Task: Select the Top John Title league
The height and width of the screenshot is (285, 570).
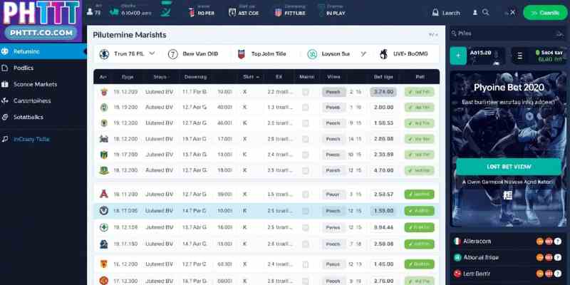Action: coord(261,54)
